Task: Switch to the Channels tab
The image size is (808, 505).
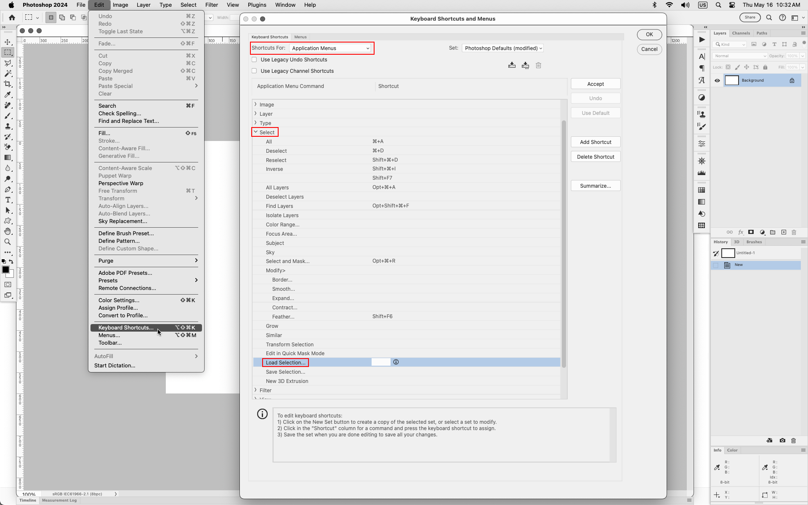Action: [x=741, y=33]
